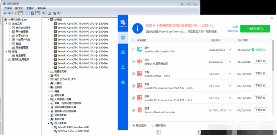Open version dropdown for Root Port #23
The height and width of the screenshot is (136, 277).
pos(230,86)
